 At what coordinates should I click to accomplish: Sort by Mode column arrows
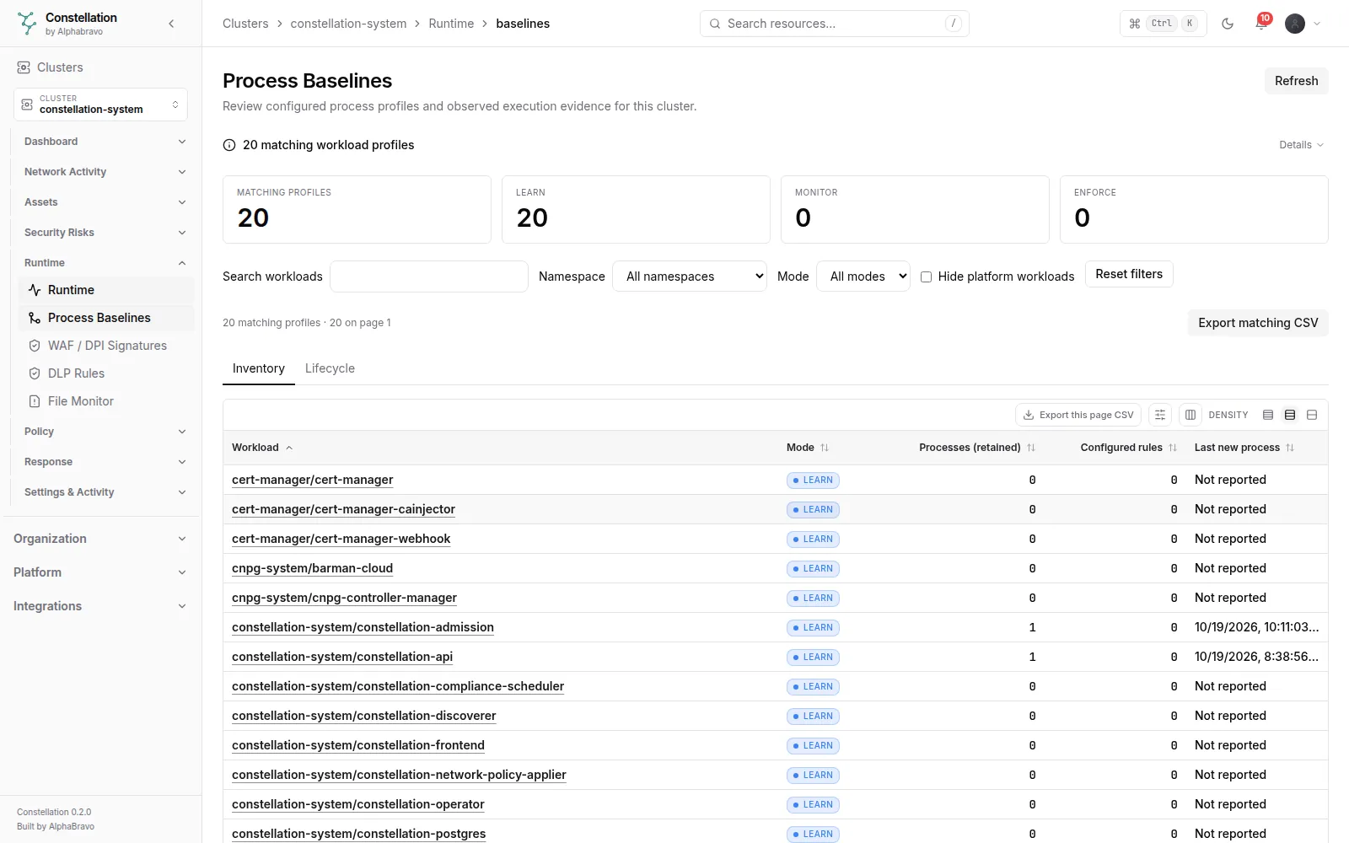825,448
